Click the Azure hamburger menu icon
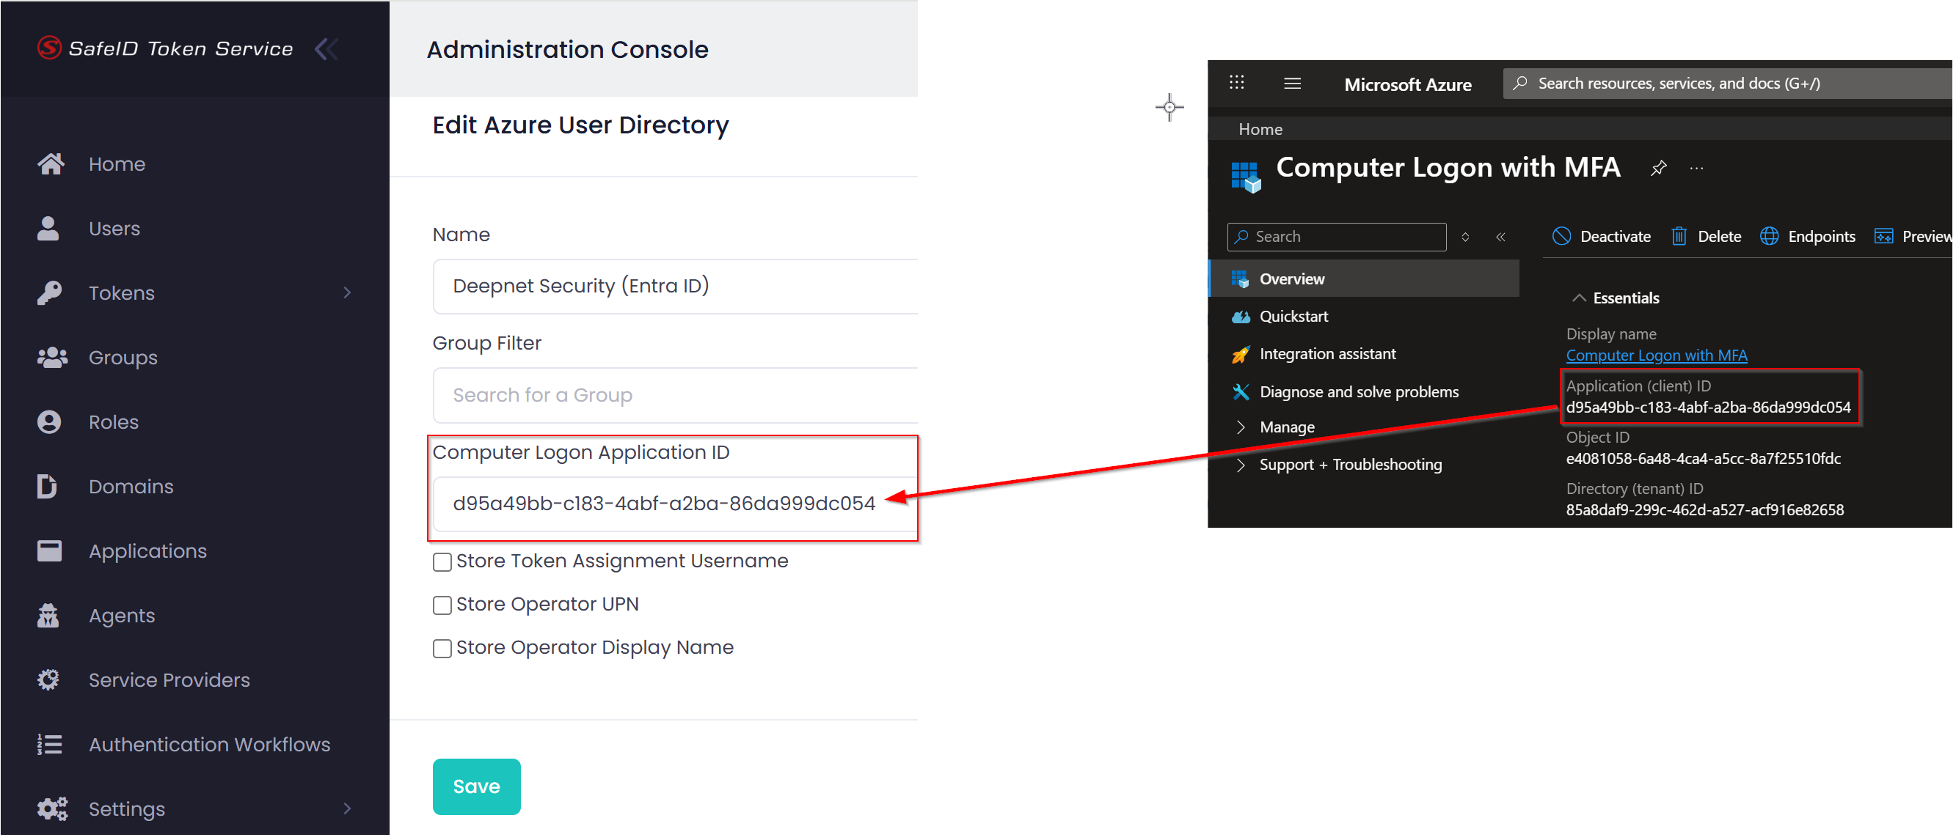 point(1293,84)
